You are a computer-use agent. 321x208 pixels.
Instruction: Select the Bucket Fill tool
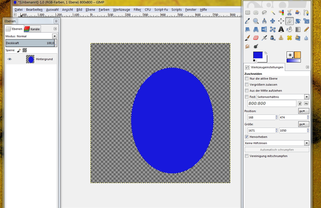(x=290, y=29)
